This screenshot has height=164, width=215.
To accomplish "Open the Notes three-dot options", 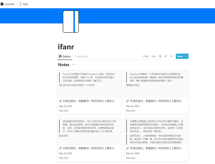I will (x=73, y=64).
